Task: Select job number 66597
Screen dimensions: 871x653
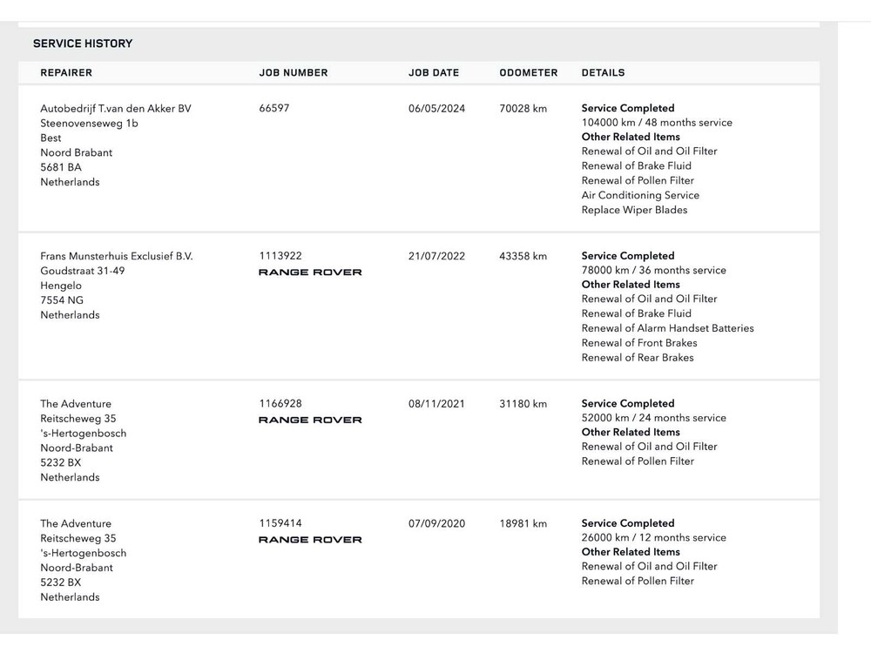Action: 274,109
